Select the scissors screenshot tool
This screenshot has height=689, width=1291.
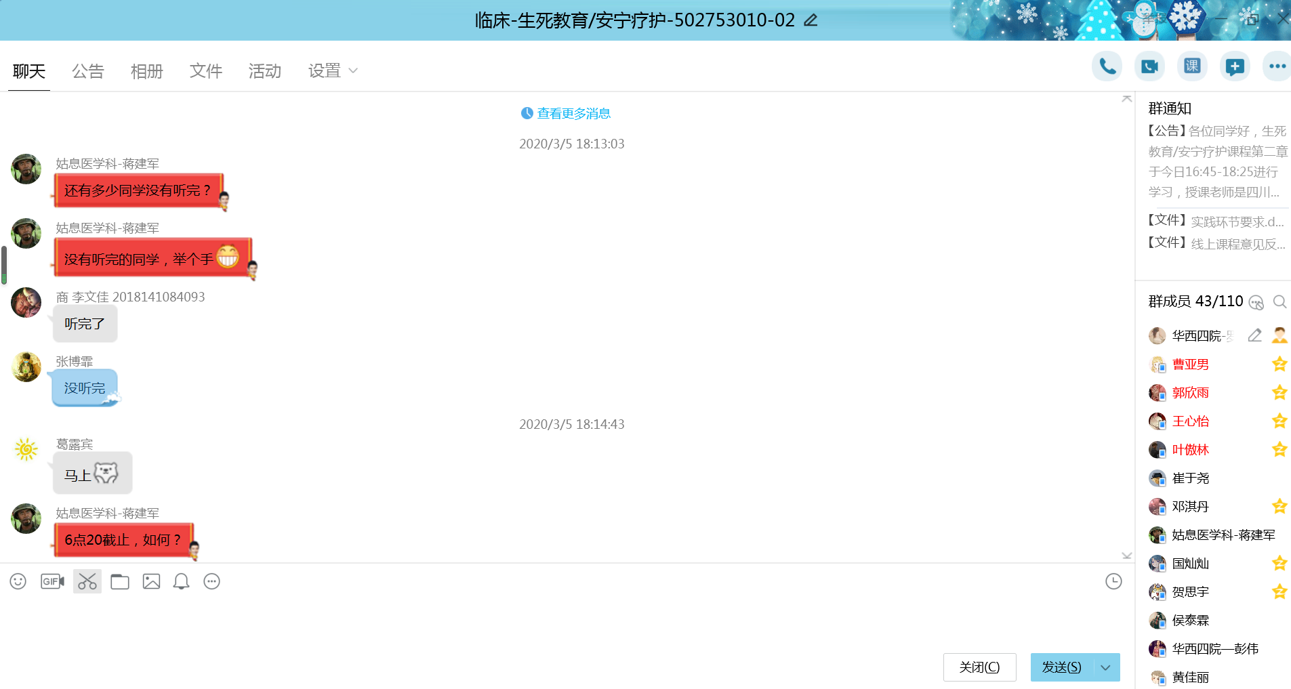click(87, 581)
